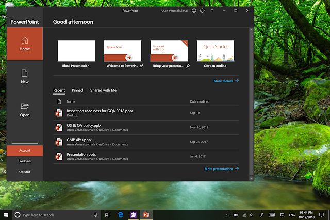Go to the Open files page

(x=25, y=110)
